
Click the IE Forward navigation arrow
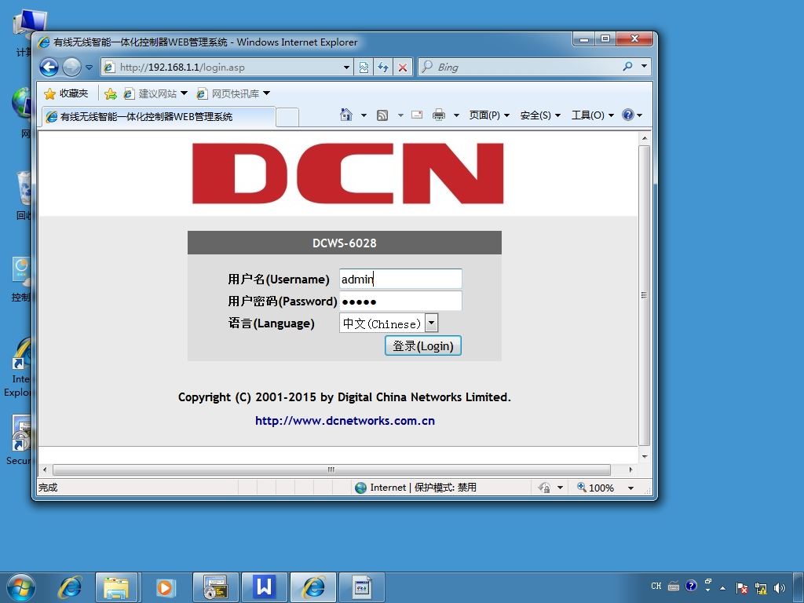71,68
